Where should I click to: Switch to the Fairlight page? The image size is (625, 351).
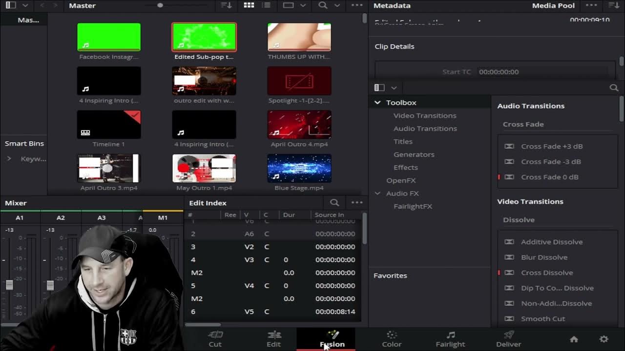point(450,339)
